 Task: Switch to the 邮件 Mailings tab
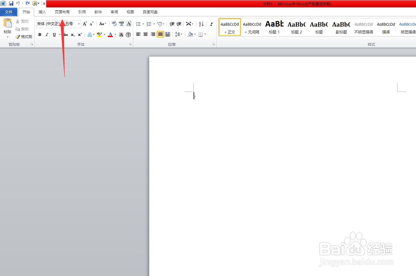(x=98, y=12)
